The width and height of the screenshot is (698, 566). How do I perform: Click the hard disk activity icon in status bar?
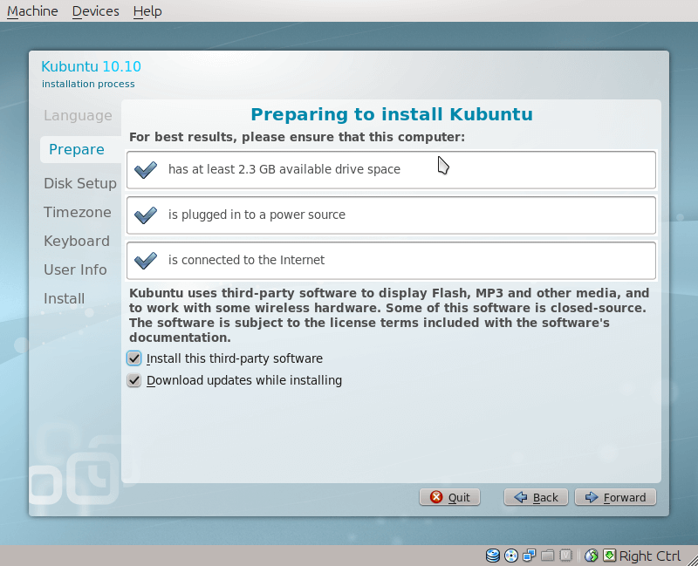(493, 556)
